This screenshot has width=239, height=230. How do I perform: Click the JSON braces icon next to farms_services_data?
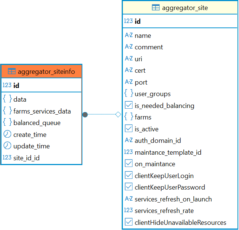pyautogui.click(x=7, y=111)
